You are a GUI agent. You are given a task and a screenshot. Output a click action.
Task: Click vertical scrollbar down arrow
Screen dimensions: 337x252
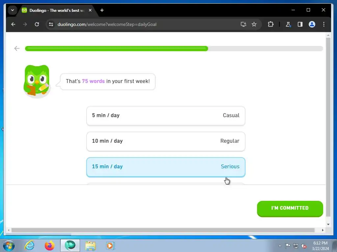328,224
